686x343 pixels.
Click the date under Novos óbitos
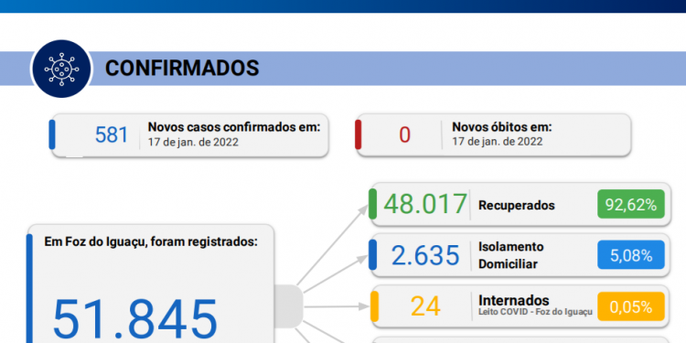click(x=497, y=142)
